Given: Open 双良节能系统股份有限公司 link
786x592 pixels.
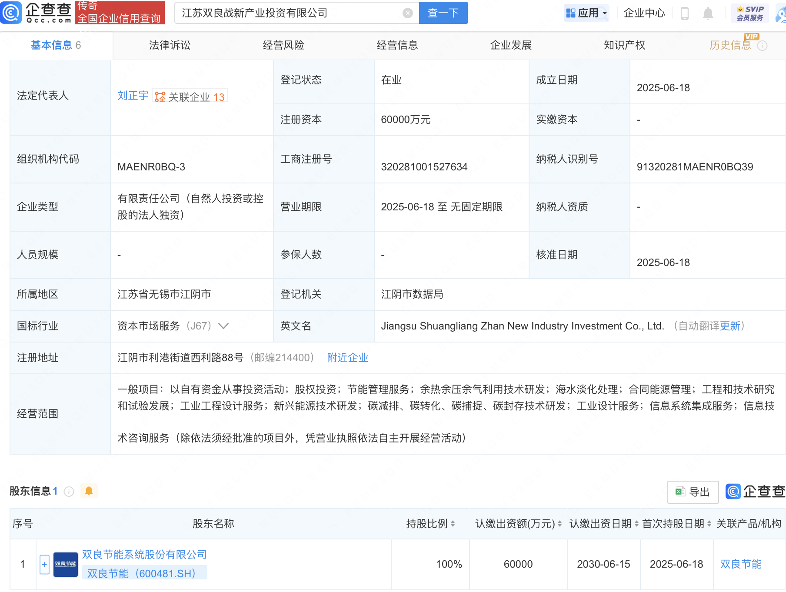Looking at the screenshot, I should tap(144, 555).
